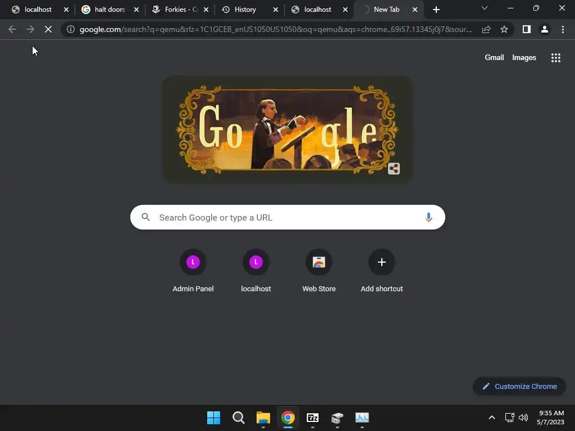Click the Chrome taskbar icon
Screen dimensions: 575x431
coord(288,418)
